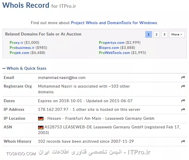The height and width of the screenshot is (160, 189).
Task: Click the Dates row label
Action: 9,101
